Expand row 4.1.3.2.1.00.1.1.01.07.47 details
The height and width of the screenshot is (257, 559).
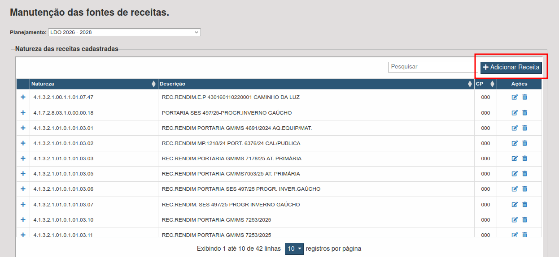click(x=23, y=97)
